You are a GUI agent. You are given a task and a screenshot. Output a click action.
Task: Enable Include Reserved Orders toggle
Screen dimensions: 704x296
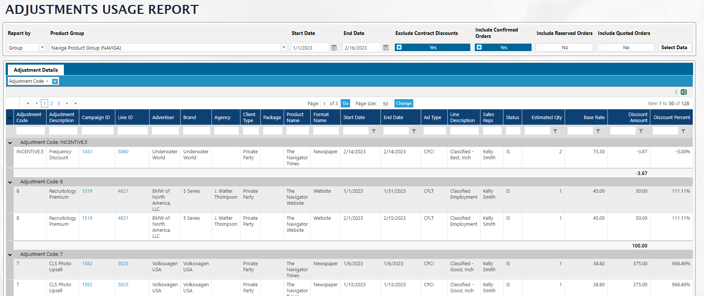coord(564,47)
